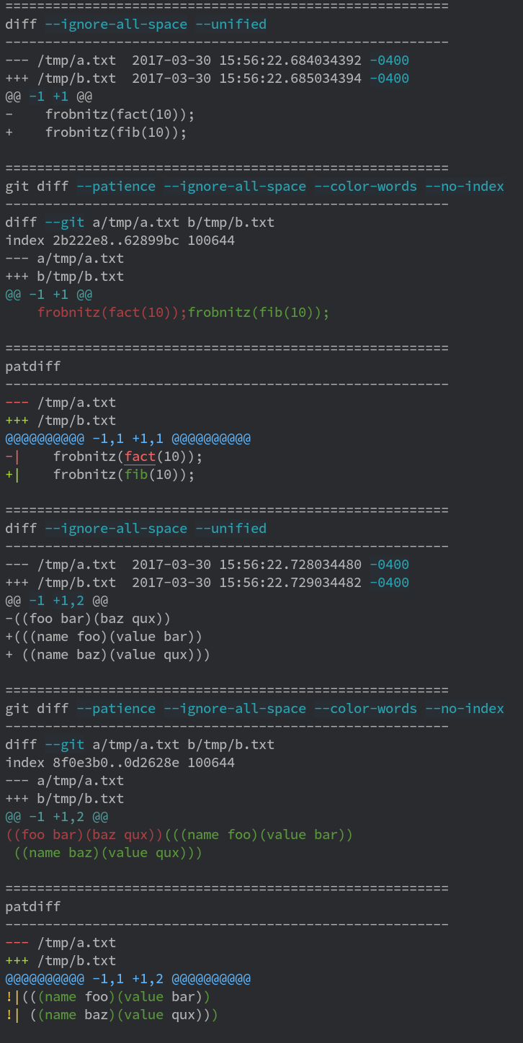Click the red 'fact' word in patdiff output
Screen dimensions: 523x1043
point(140,457)
